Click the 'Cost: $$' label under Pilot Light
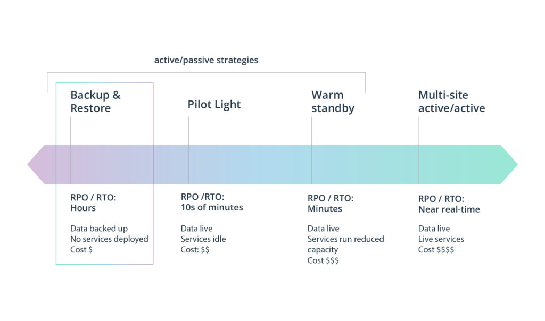Screen dimensions: 545x321 pos(195,249)
